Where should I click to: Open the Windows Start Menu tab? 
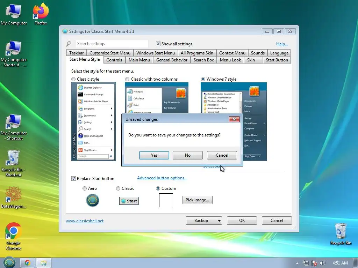(x=156, y=53)
